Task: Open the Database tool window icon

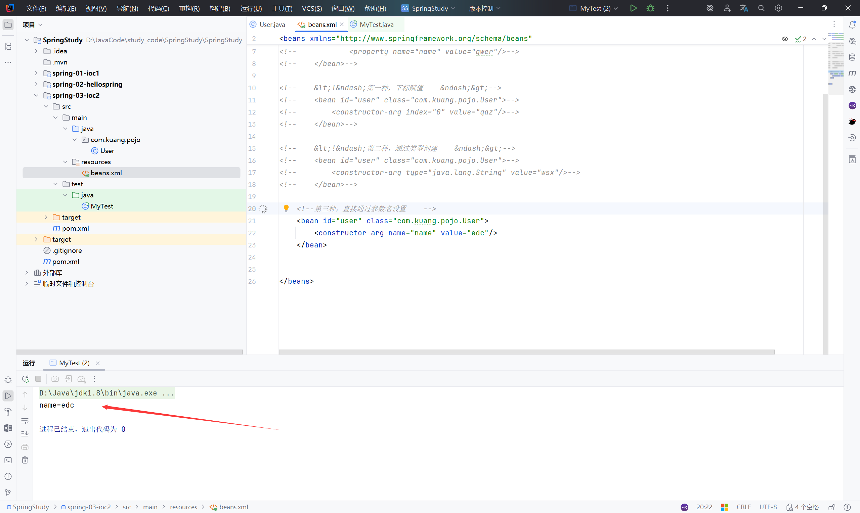Action: [852, 57]
